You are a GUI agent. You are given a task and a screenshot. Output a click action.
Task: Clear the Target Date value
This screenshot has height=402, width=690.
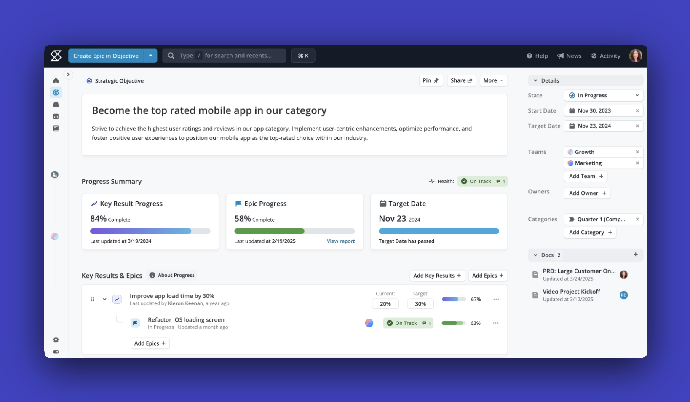coord(637,126)
